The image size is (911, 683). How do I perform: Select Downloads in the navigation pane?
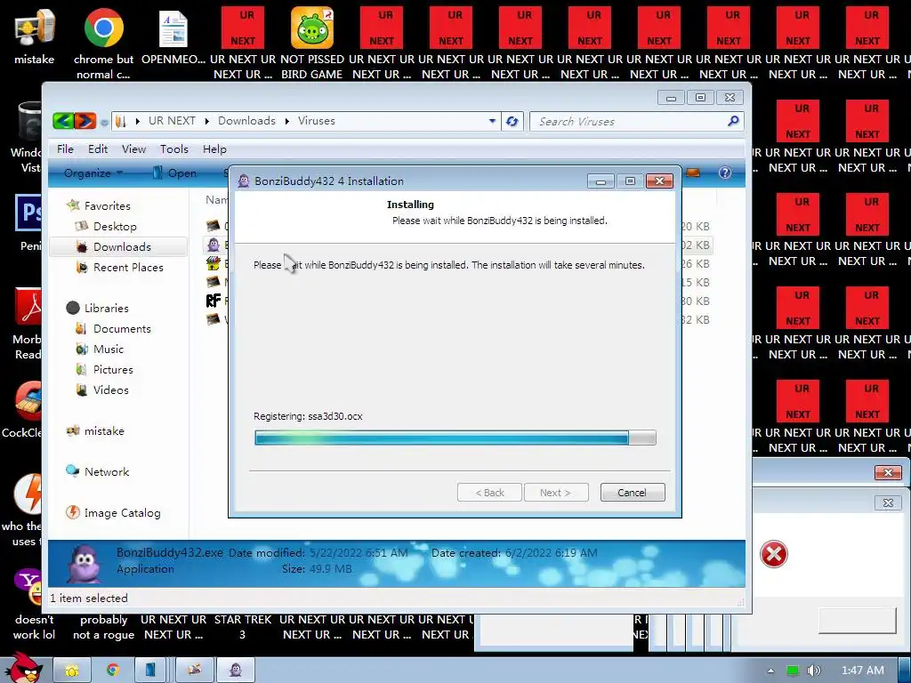click(x=118, y=247)
